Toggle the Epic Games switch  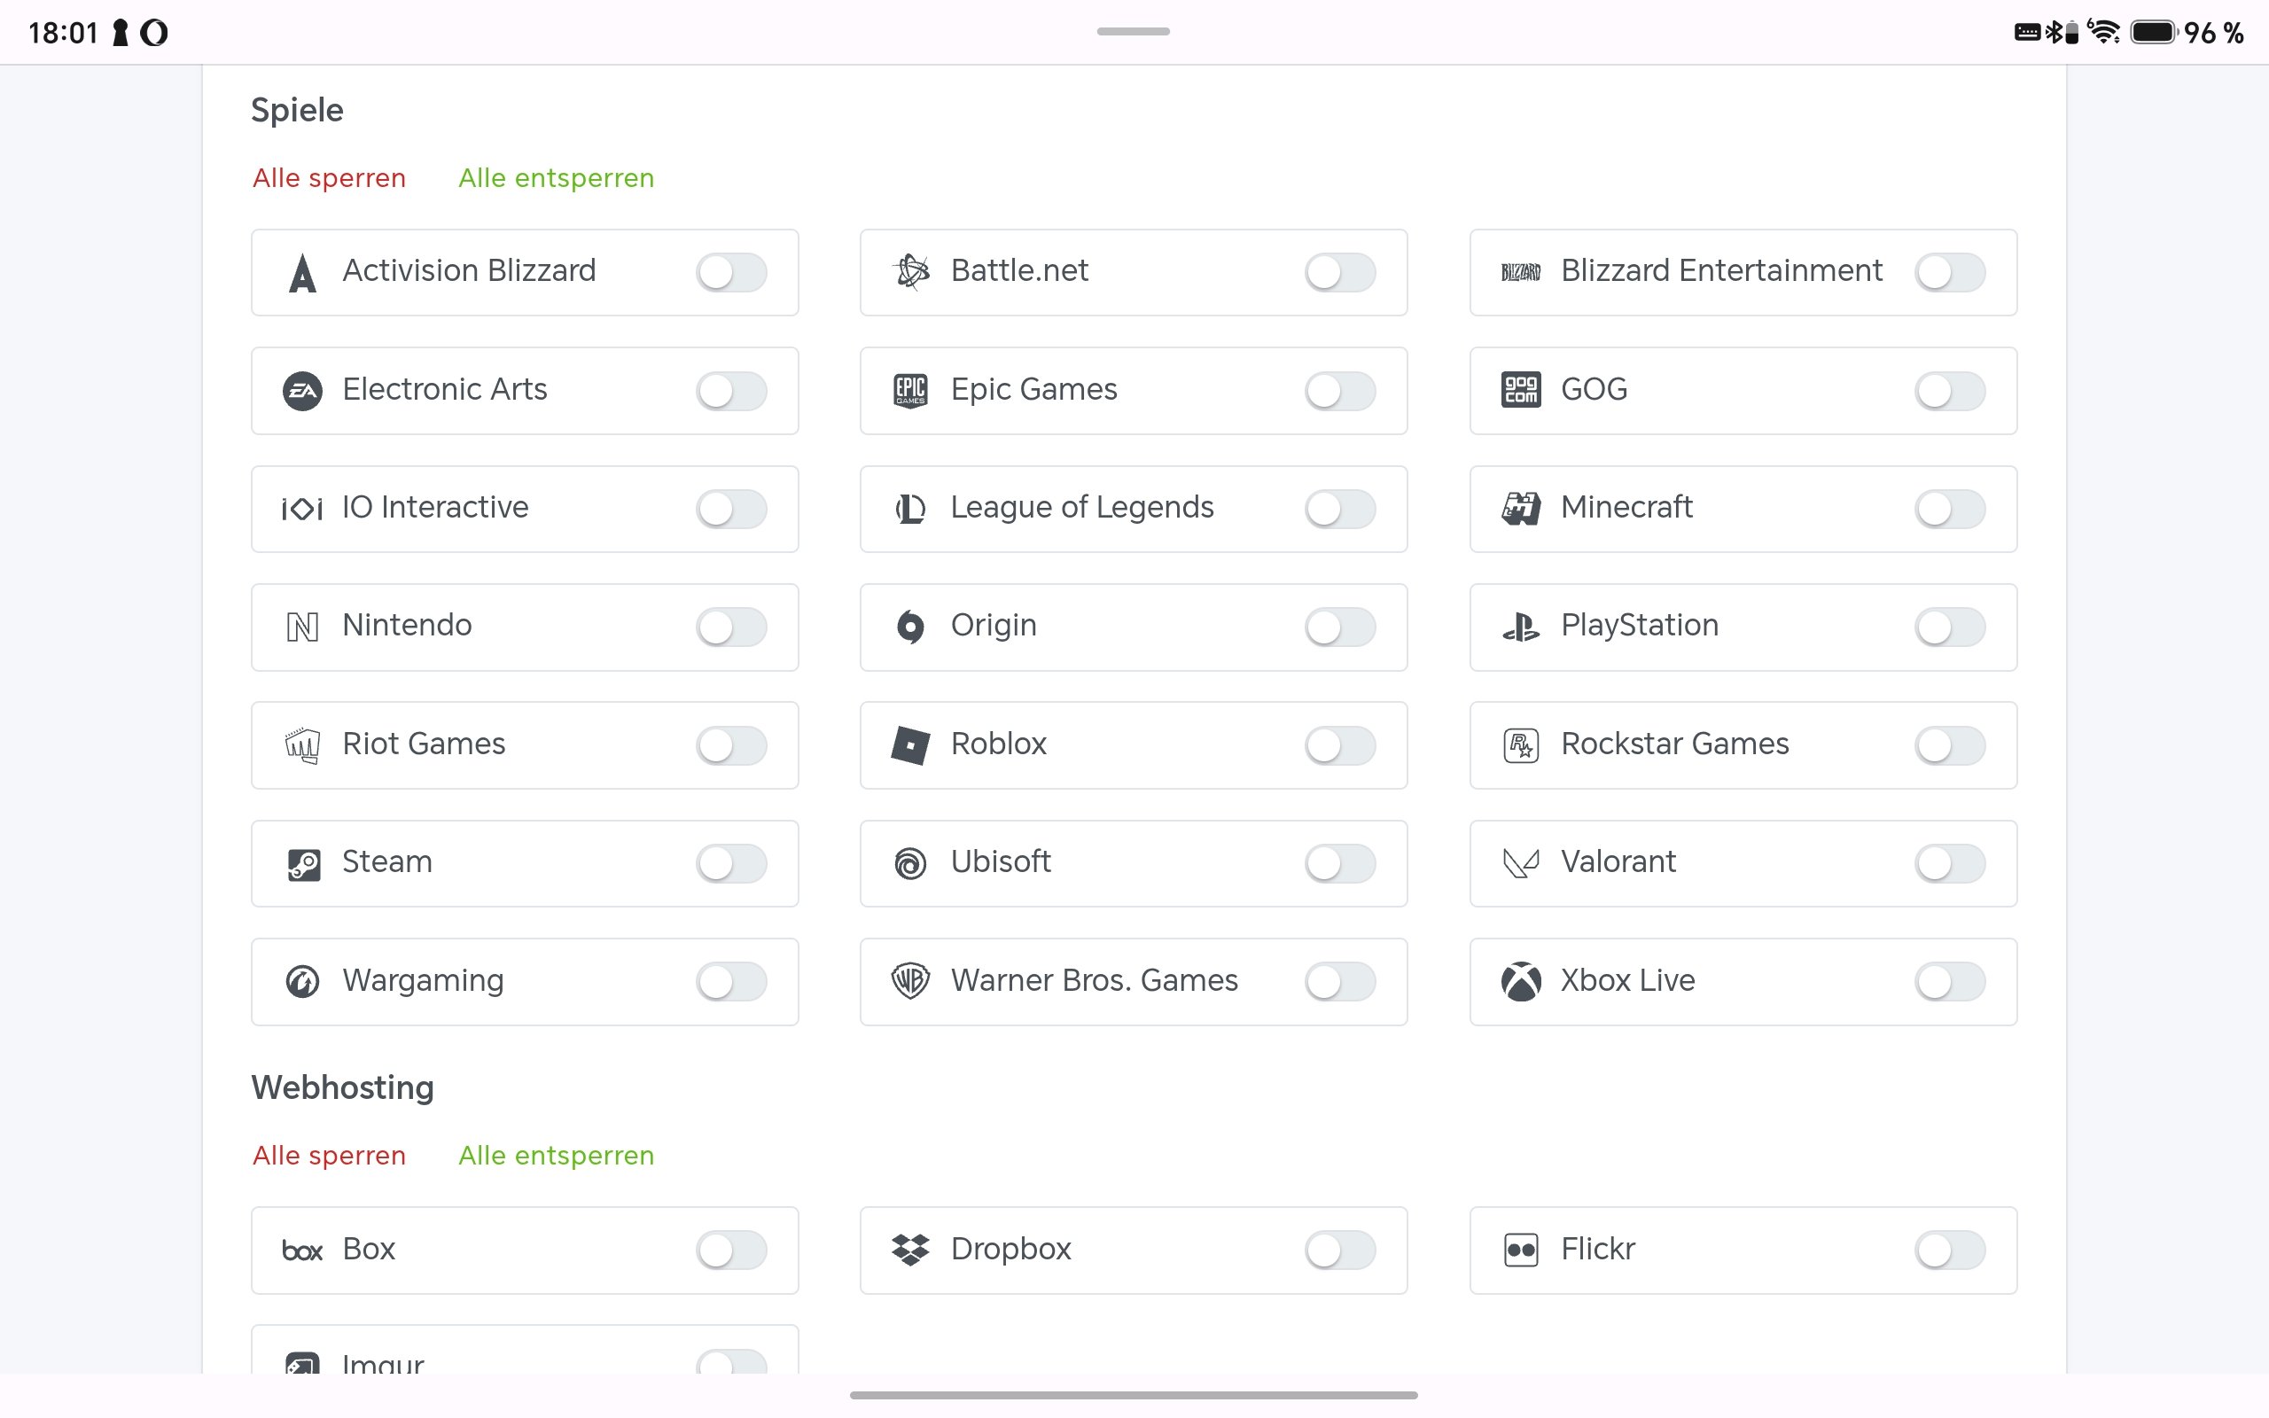(1340, 391)
